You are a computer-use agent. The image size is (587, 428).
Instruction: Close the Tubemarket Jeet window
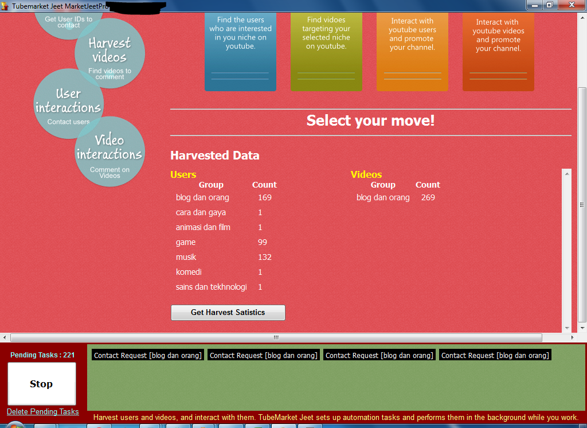coord(572,5)
